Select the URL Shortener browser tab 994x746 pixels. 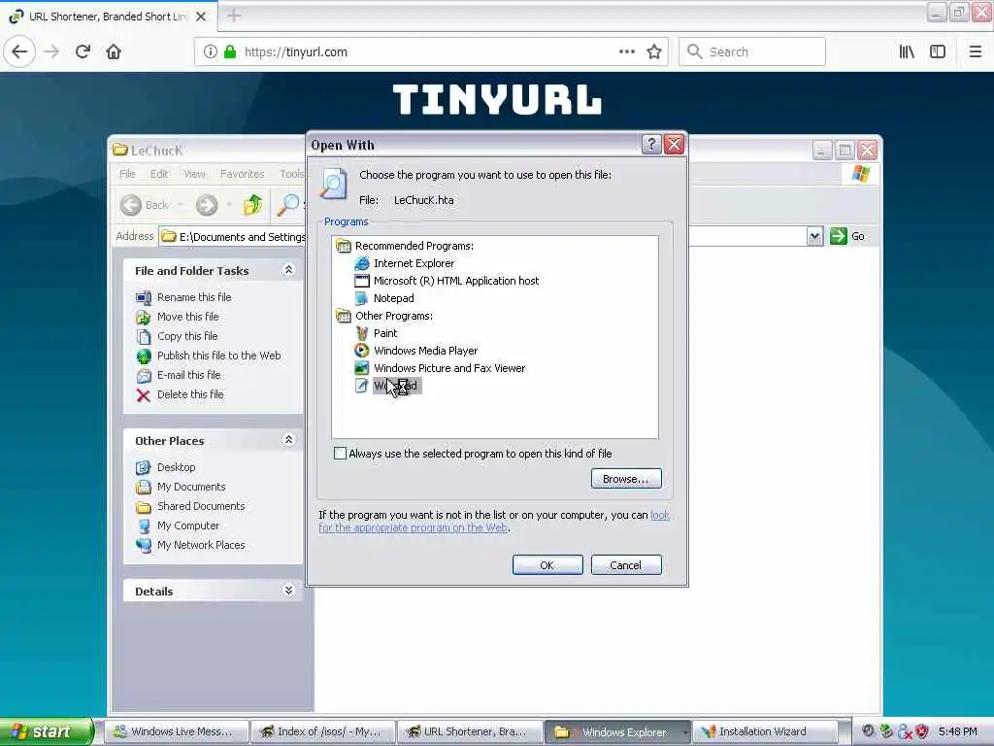[x=108, y=16]
